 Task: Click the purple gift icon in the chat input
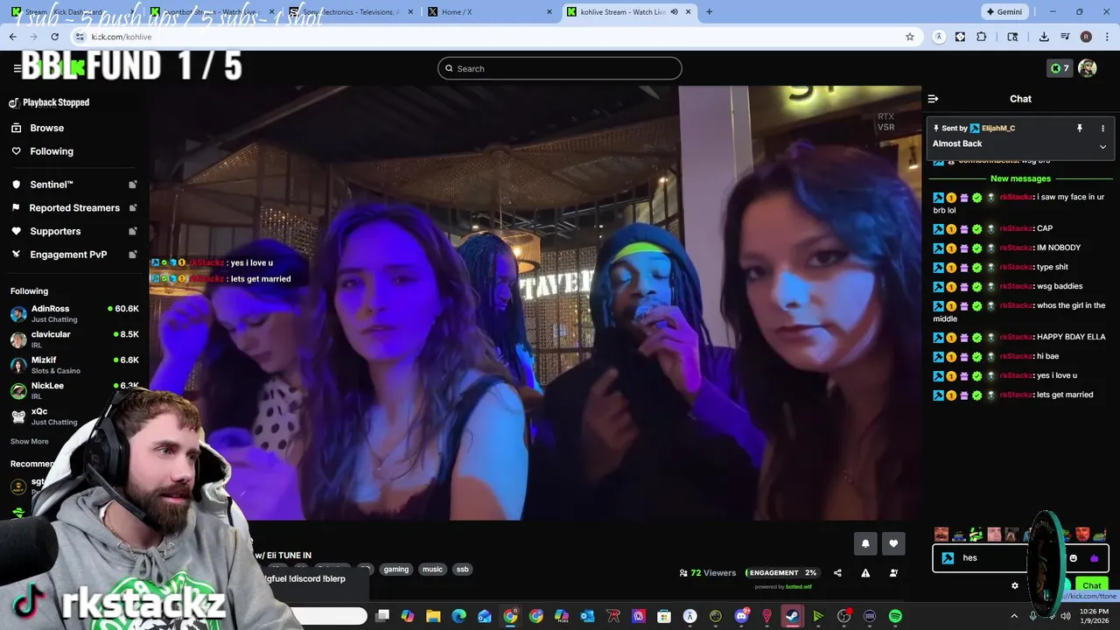click(x=1094, y=558)
